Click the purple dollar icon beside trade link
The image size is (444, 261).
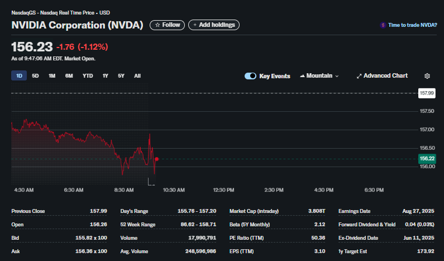[x=383, y=25]
